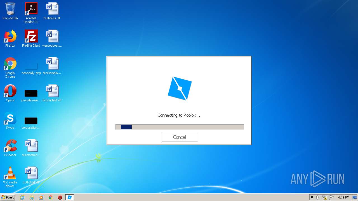Open Windows Explorer folder in taskbar
This screenshot has height=201, width=358.
tap(32, 197)
